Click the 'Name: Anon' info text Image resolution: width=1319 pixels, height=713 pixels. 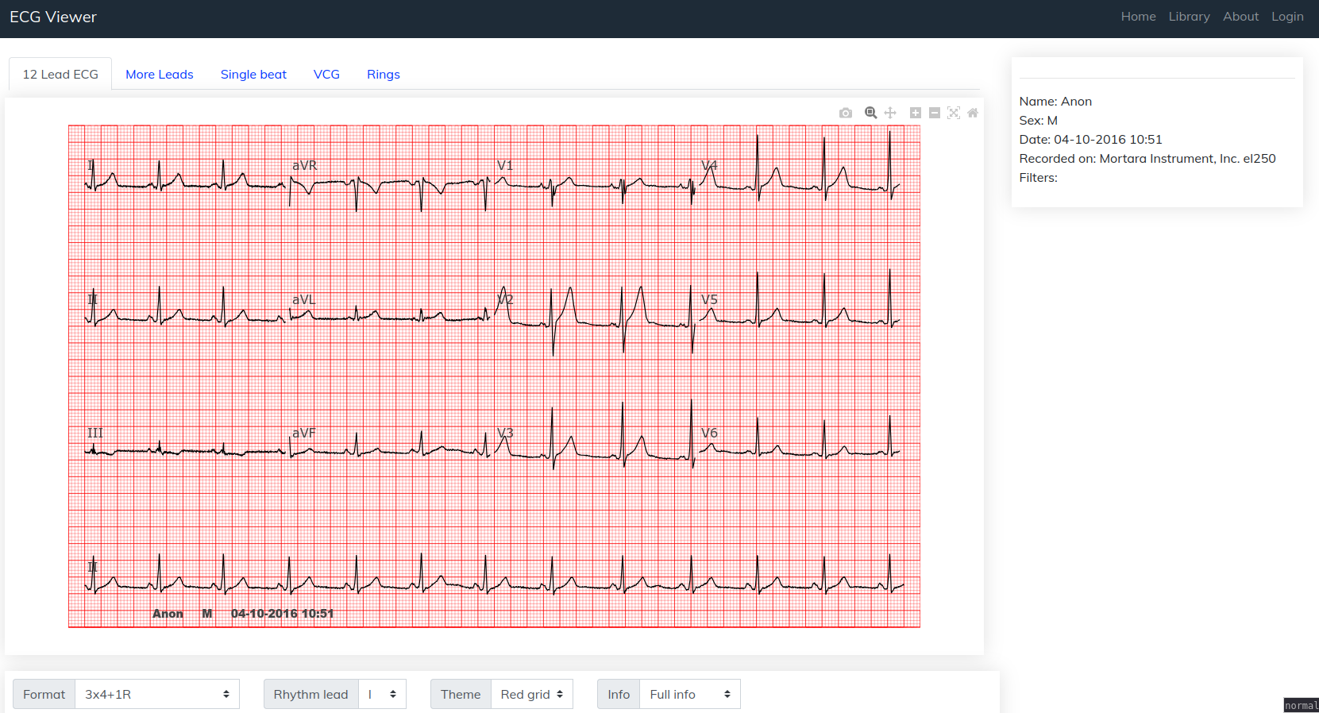(x=1055, y=102)
